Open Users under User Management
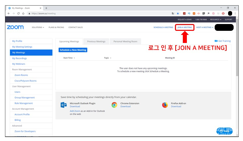 17,92
